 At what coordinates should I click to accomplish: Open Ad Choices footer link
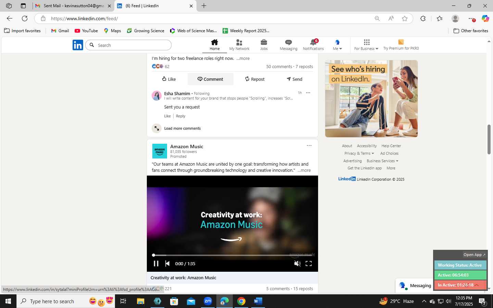point(389,153)
